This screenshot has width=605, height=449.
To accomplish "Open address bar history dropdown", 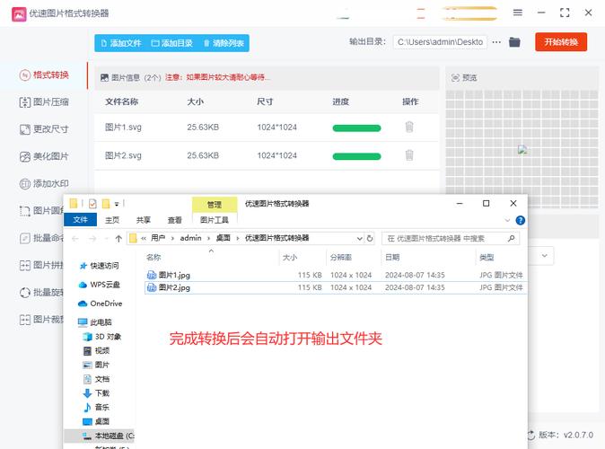I will pos(359,239).
